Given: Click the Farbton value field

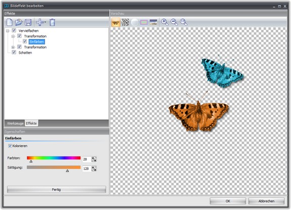Looking at the screenshot, I should click(87, 159).
